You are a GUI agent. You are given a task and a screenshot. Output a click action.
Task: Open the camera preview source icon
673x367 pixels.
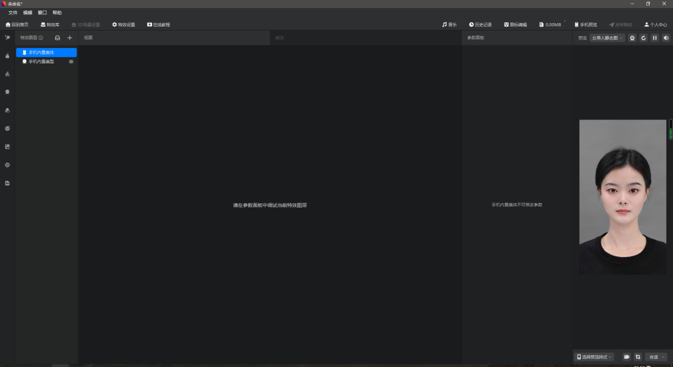coord(632,38)
